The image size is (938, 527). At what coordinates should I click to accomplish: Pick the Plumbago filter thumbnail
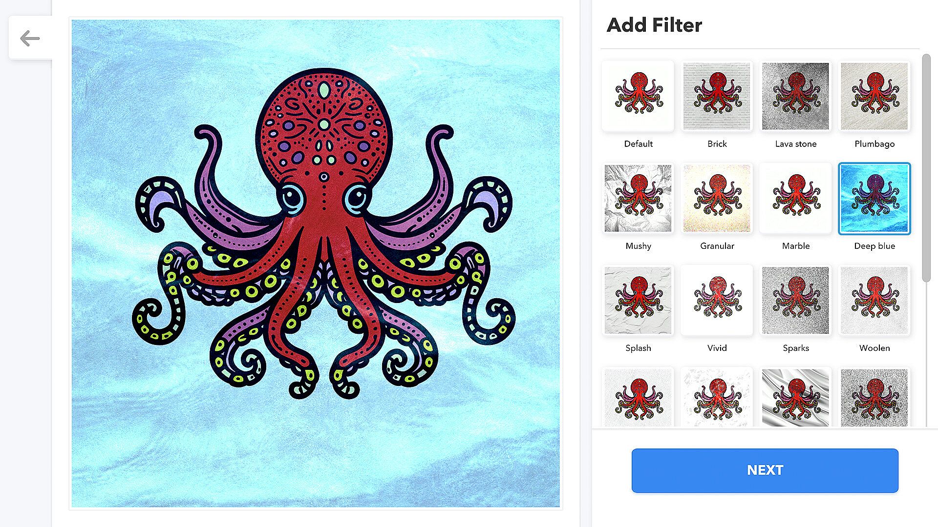(874, 96)
